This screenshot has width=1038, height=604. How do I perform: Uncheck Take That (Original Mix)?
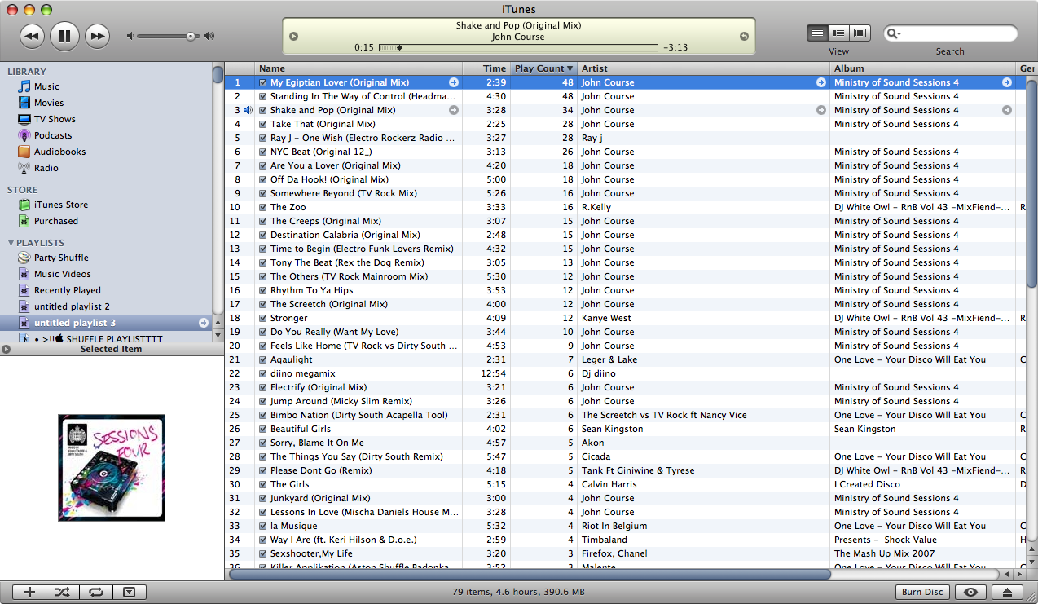point(263,124)
